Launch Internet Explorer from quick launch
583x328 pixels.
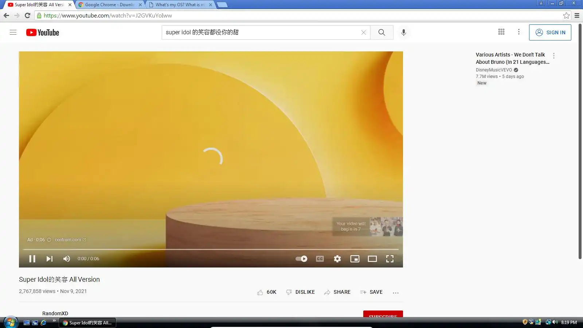43,323
